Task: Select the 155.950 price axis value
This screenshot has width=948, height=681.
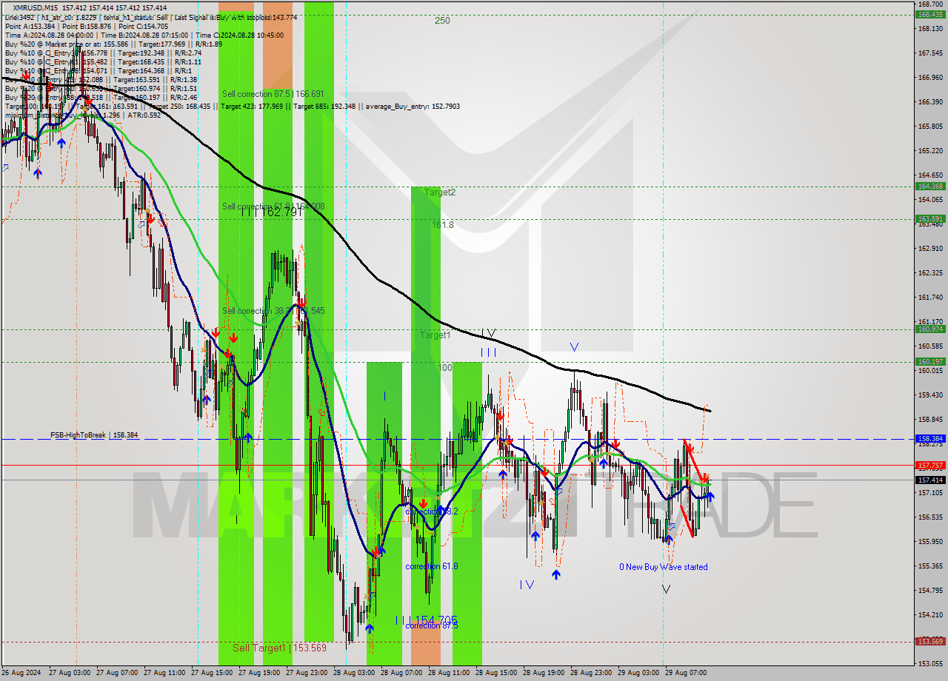Action: coord(930,541)
